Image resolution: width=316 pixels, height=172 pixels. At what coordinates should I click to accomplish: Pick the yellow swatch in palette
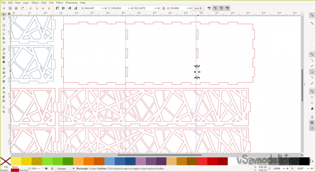pyautogui.click(x=16, y=161)
